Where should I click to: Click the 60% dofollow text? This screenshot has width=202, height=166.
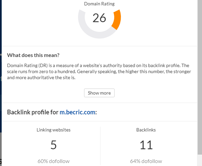coord(54,161)
